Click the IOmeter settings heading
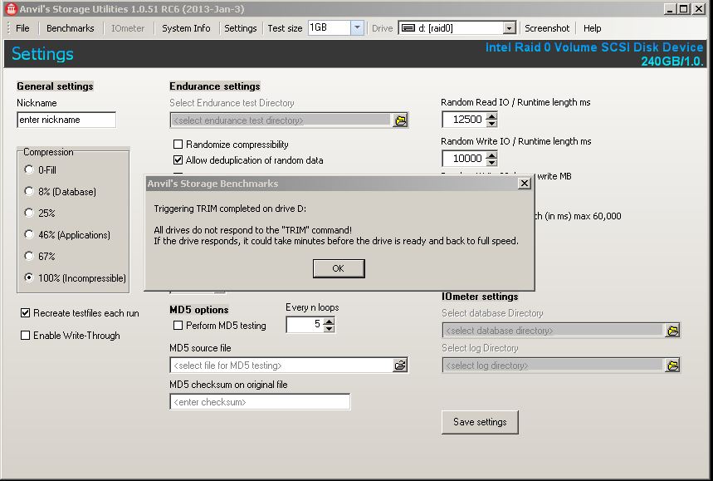The width and height of the screenshot is (713, 481). click(480, 297)
